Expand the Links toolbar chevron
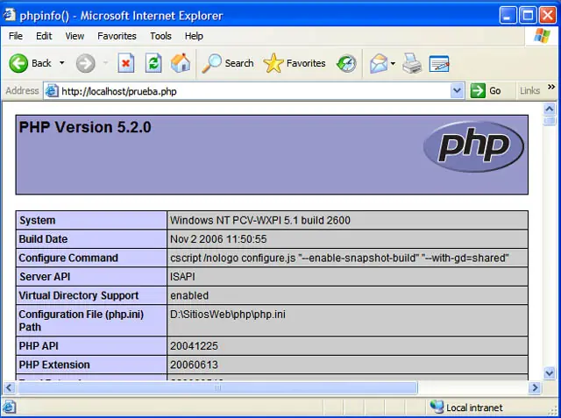 [x=551, y=87]
